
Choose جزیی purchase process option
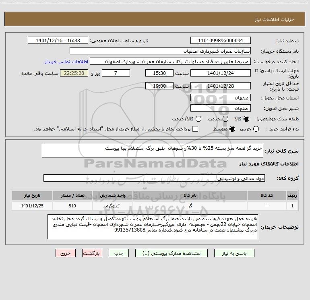(x=256, y=129)
